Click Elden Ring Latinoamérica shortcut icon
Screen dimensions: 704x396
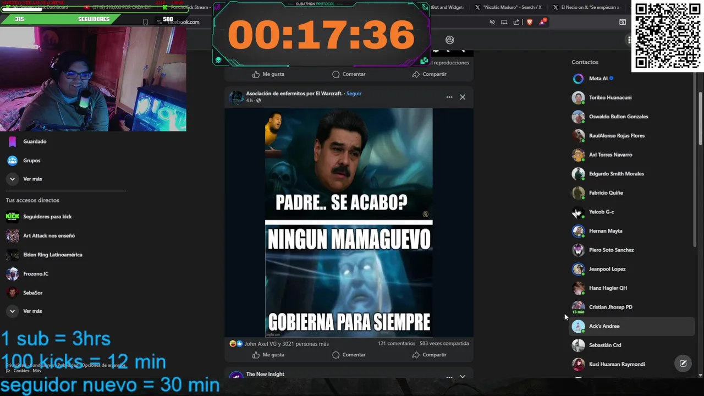13,255
